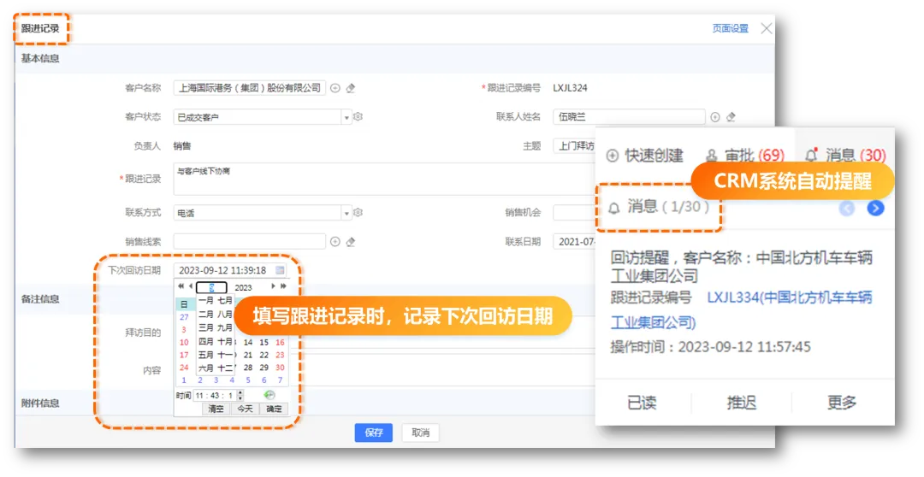Screen dimensions: 924x477
Task: Click the calendar icon in 下次回访日期 field
Action: 280,270
